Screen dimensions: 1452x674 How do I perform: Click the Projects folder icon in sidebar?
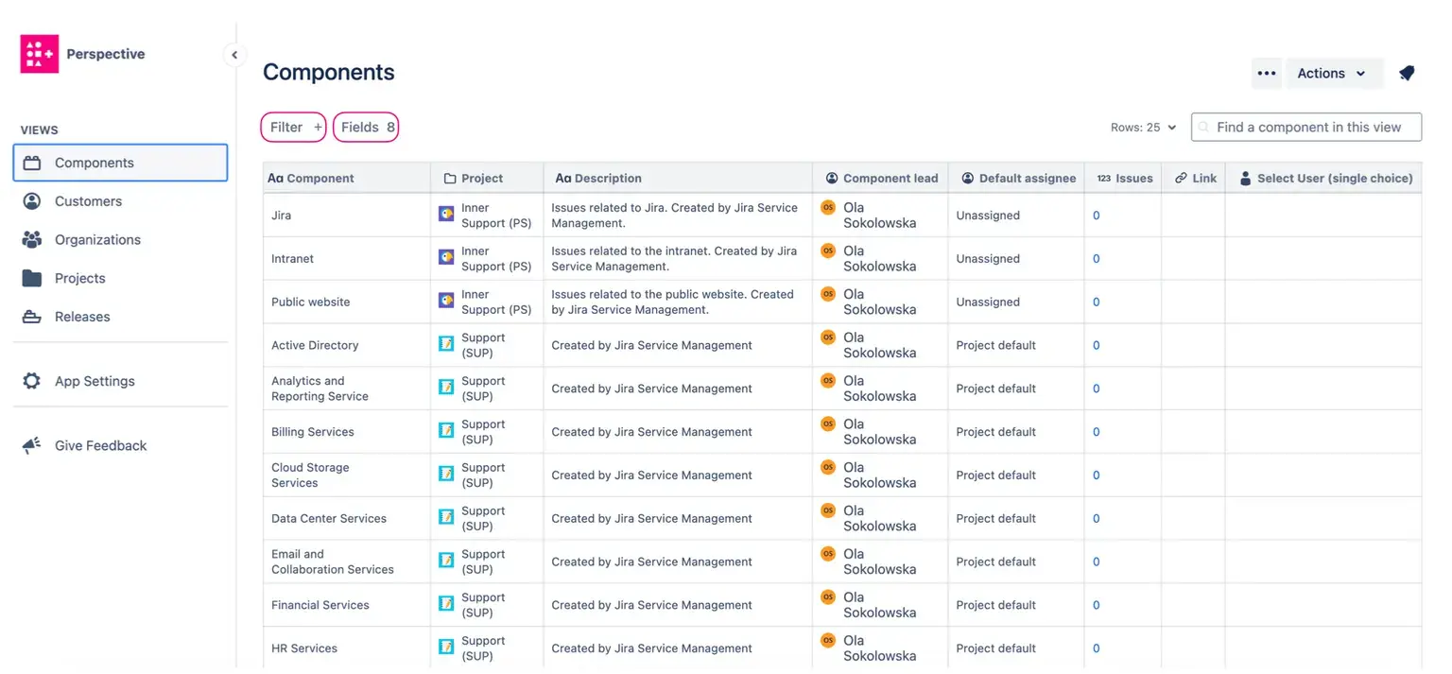coord(32,278)
